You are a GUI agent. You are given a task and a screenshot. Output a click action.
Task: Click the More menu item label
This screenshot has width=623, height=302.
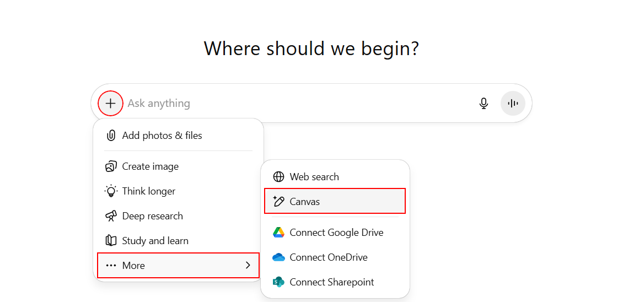coord(133,266)
